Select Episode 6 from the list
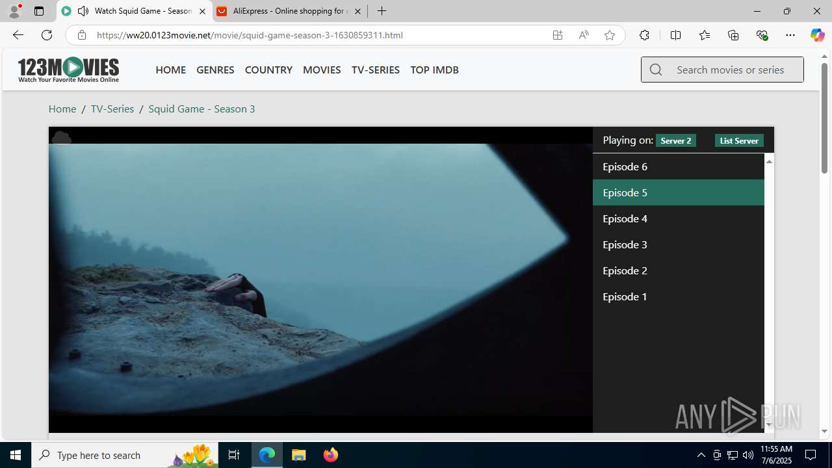Viewport: 832px width, 468px height. pos(679,166)
